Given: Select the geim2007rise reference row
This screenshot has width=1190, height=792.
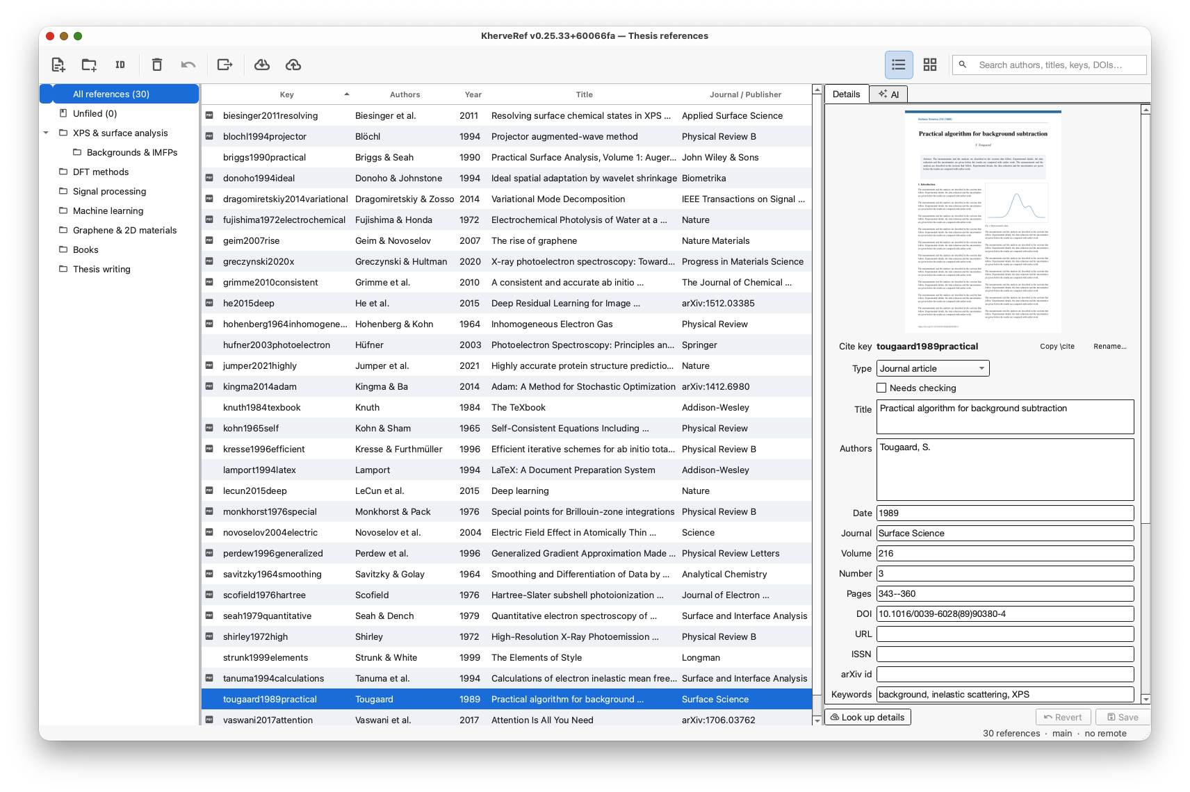Looking at the screenshot, I should 507,240.
